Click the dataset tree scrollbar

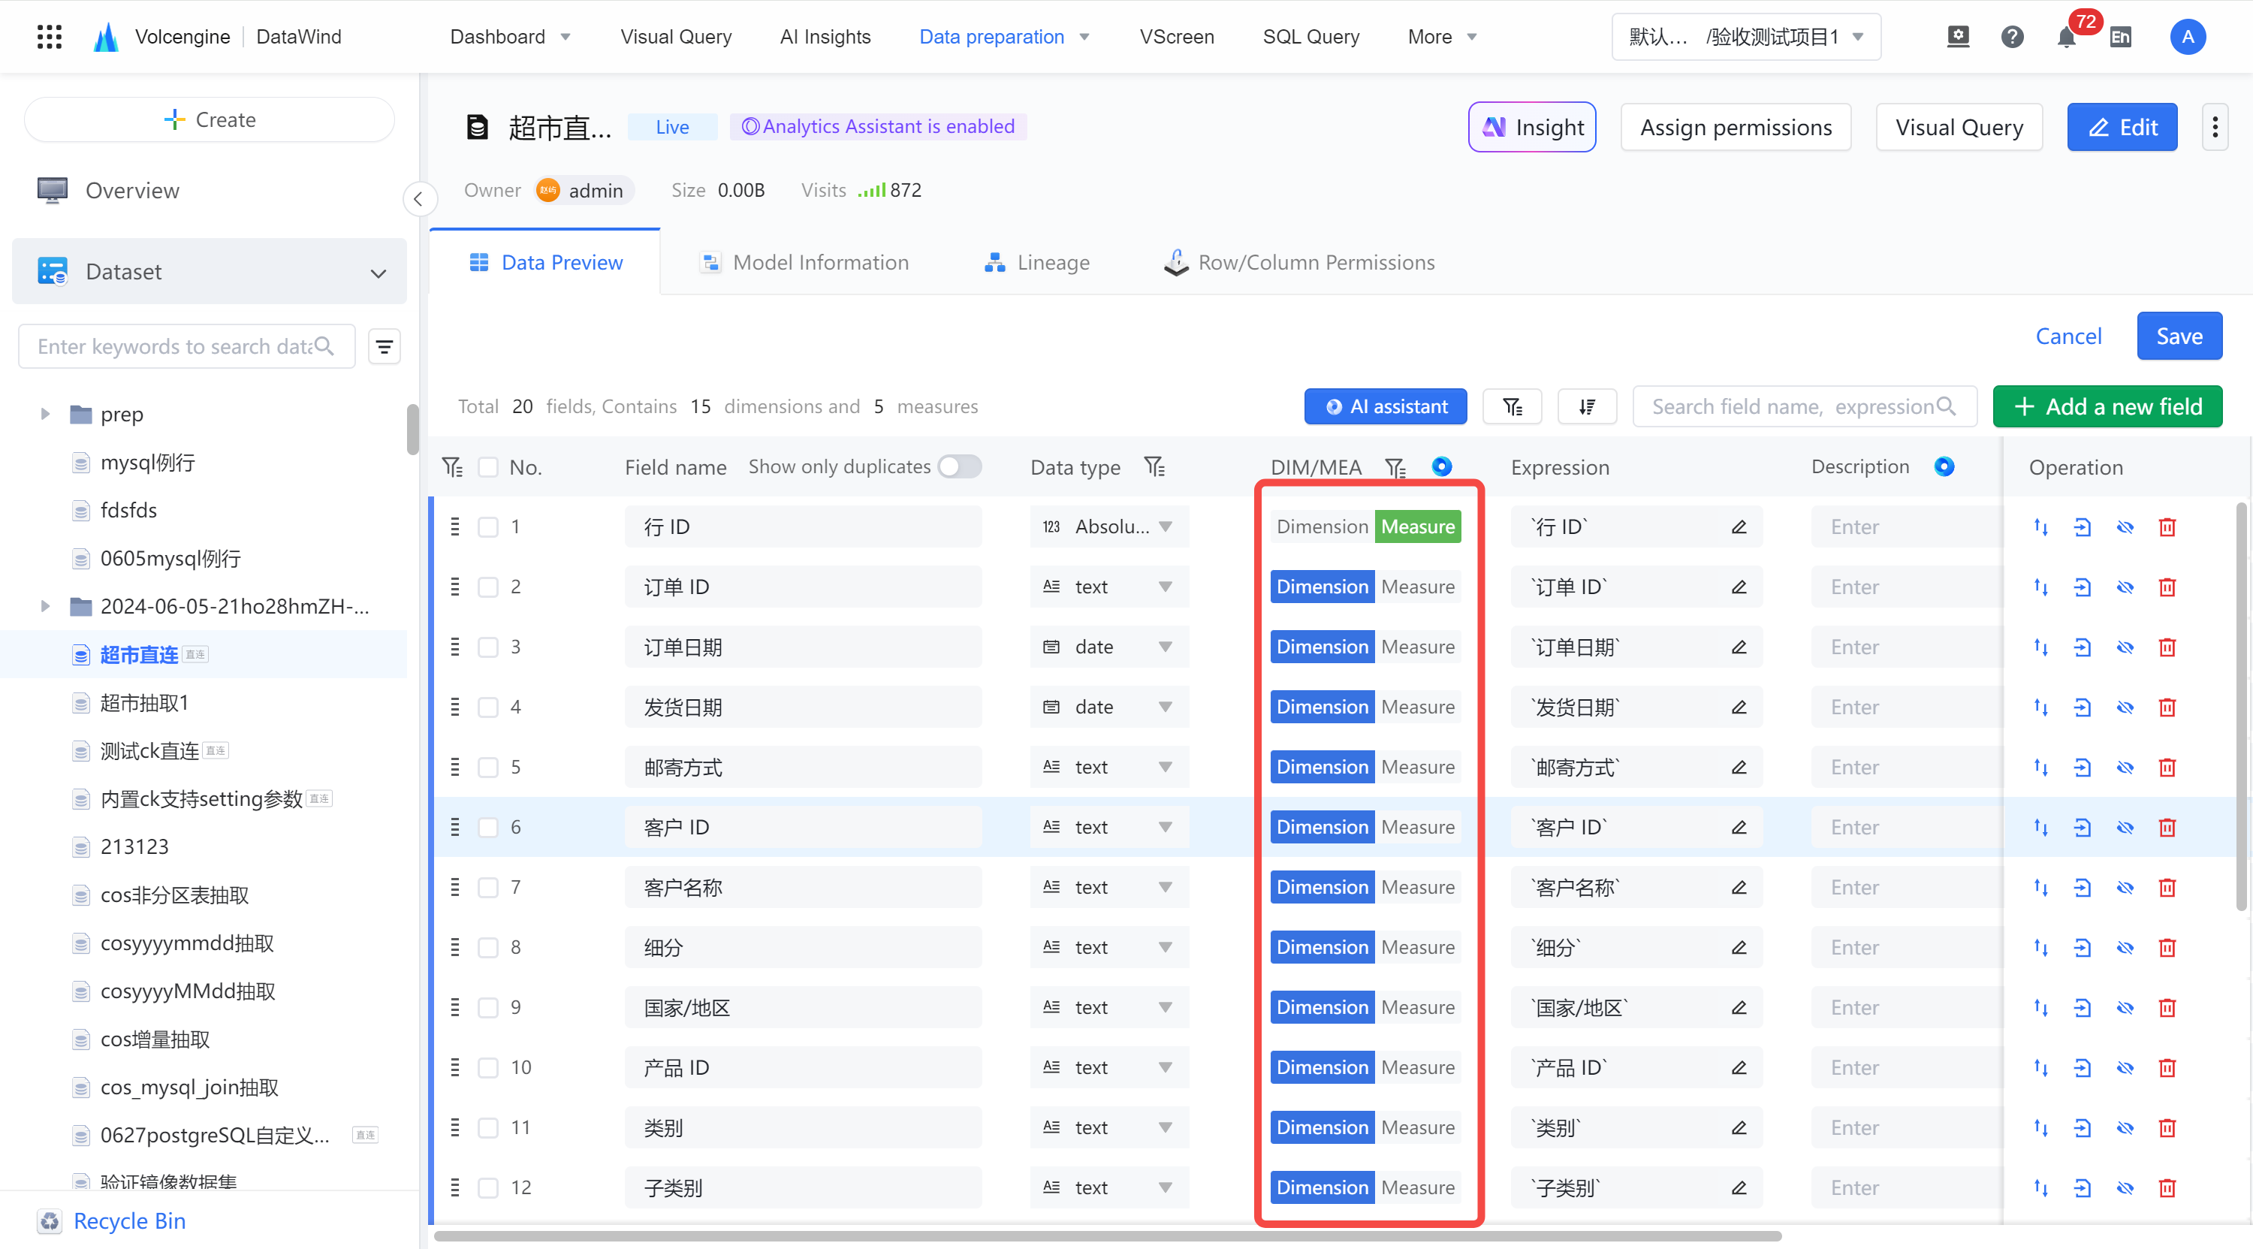[x=412, y=430]
